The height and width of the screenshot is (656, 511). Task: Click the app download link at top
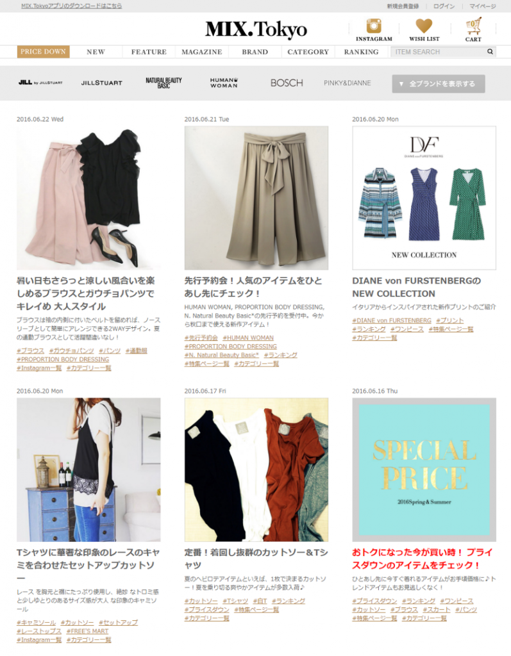point(72,6)
